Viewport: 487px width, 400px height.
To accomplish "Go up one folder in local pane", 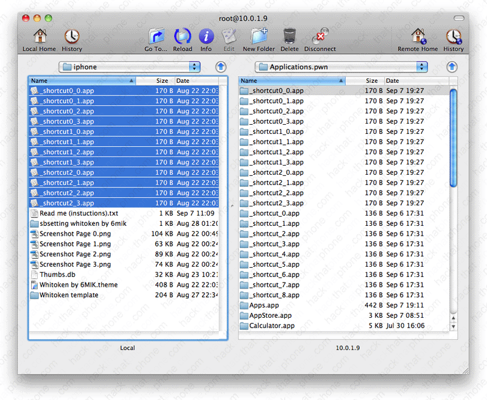I will coord(220,67).
